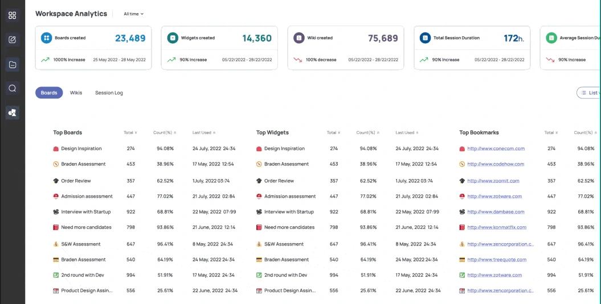The width and height of the screenshot is (601, 304).
Task: Open the codehow.com bookmark link
Action: [496, 164]
